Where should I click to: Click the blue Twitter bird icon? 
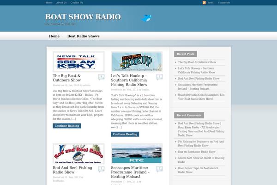[x=146, y=18]
